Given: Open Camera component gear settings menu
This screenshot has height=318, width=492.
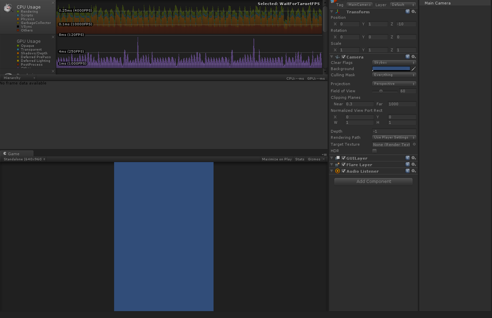Looking at the screenshot, I should coord(413,57).
